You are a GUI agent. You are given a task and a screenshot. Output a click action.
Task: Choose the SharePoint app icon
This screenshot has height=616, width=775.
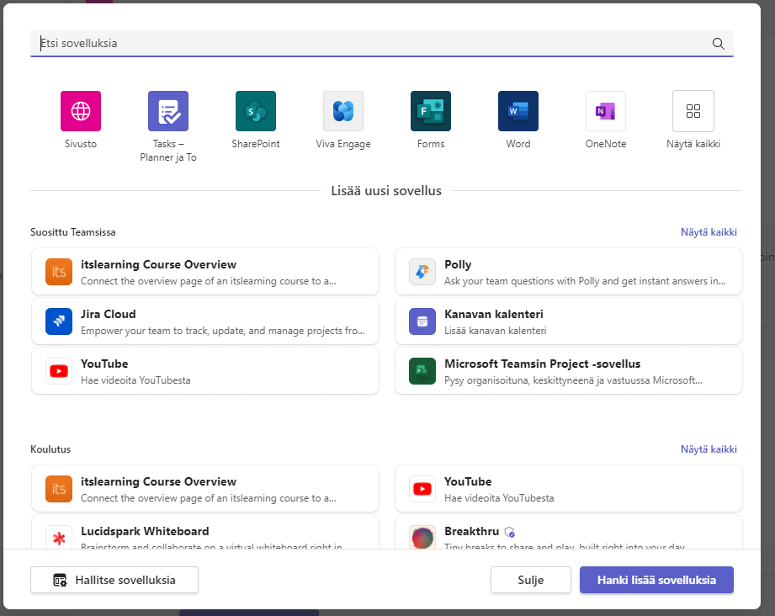[256, 111]
